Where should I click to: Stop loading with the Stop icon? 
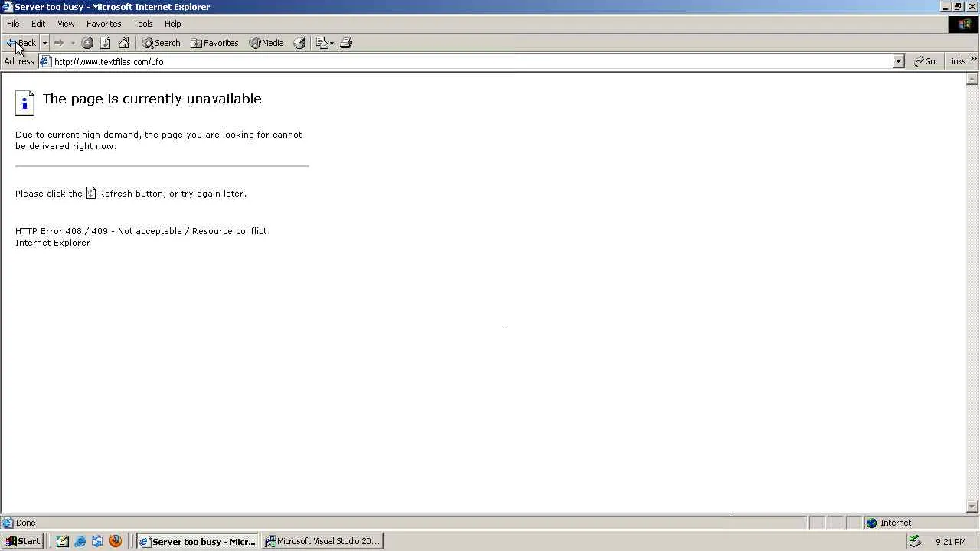87,43
